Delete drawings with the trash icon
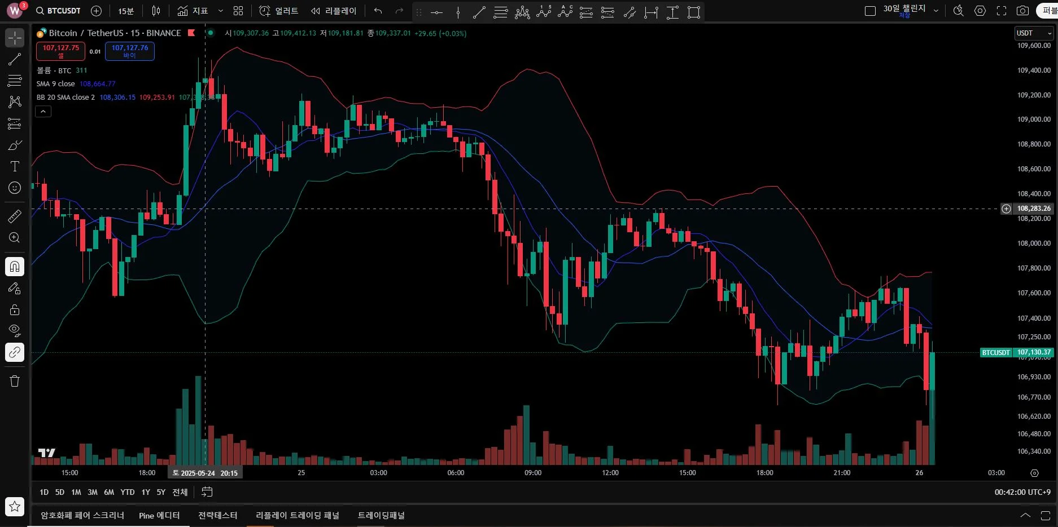 [x=15, y=381]
